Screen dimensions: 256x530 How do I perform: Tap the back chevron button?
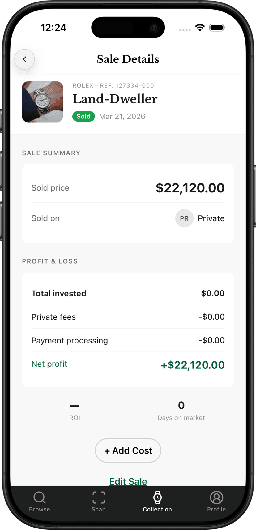(25, 59)
